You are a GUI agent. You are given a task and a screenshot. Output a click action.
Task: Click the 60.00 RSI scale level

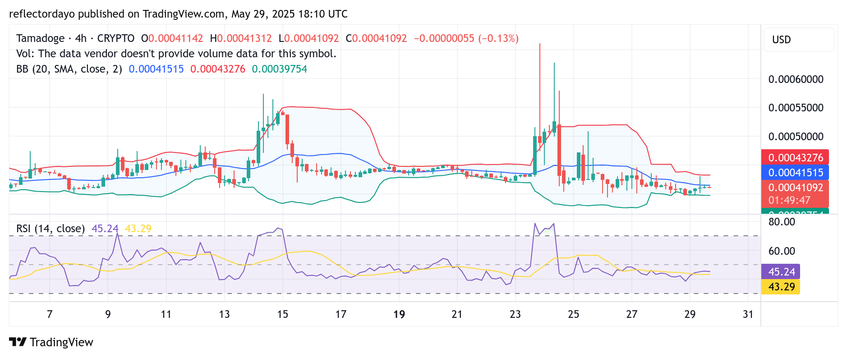(782, 251)
